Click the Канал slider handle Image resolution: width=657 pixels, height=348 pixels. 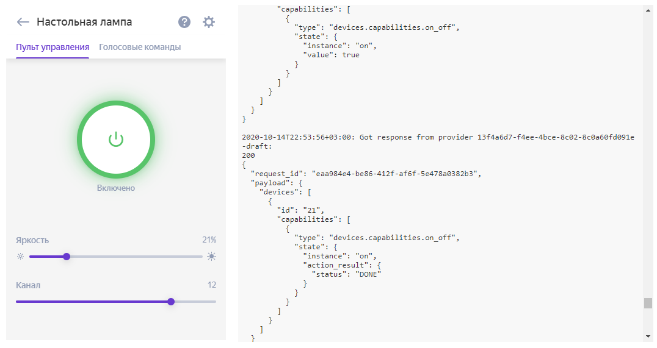[171, 302]
